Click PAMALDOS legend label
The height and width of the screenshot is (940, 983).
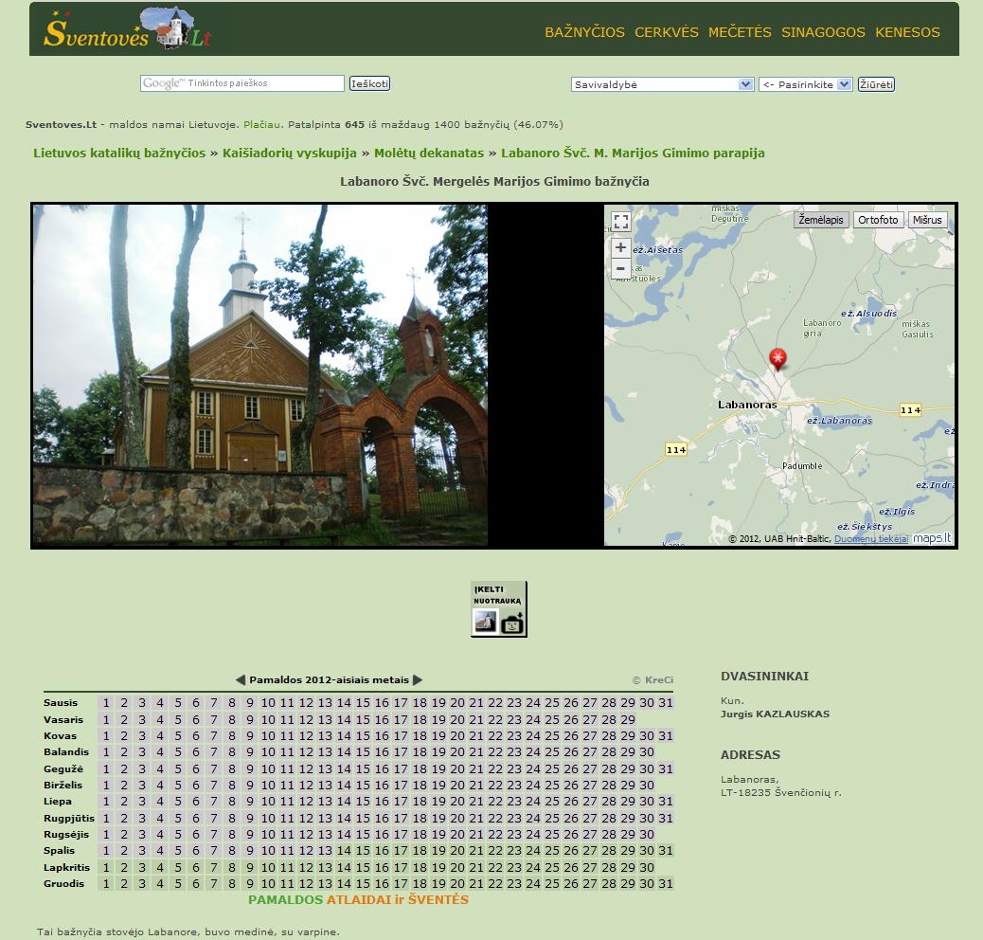point(285,900)
